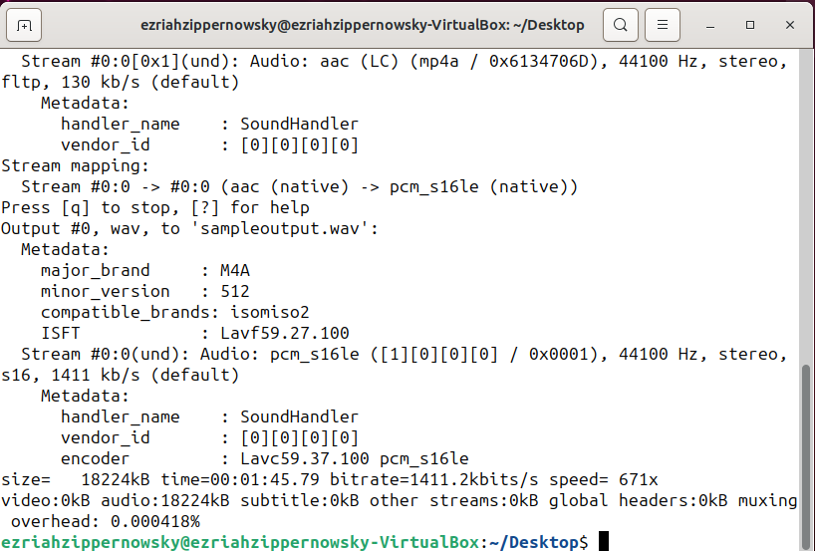The width and height of the screenshot is (815, 551).
Task: Minimize the terminal window
Action: pyautogui.click(x=710, y=25)
